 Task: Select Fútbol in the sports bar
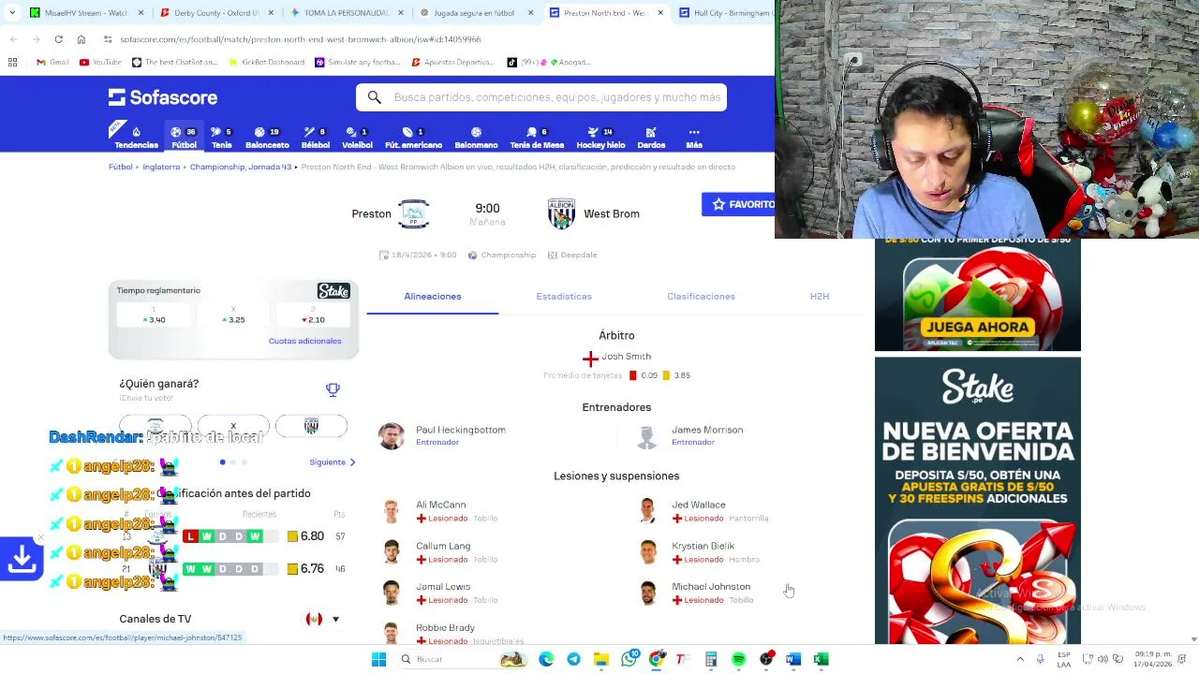(184, 138)
